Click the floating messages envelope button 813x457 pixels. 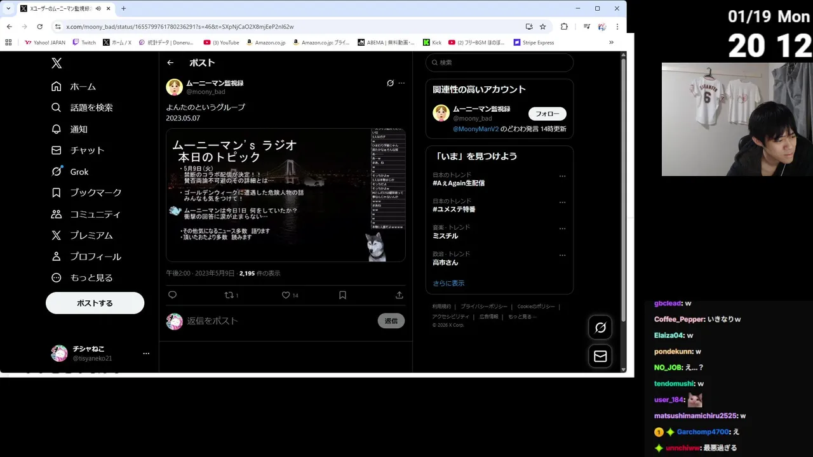[600, 356]
